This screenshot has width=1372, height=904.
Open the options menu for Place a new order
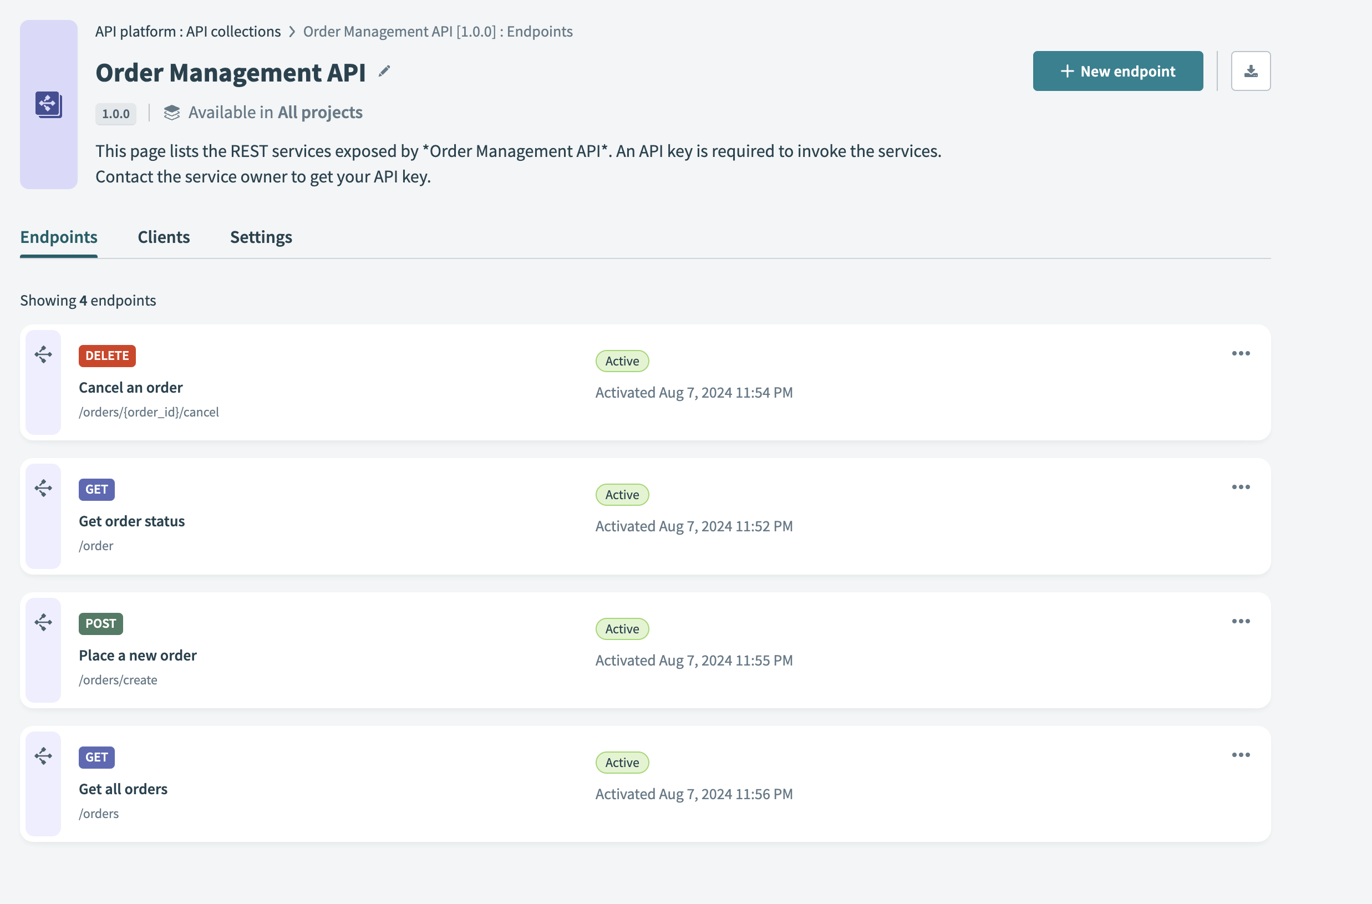(1241, 621)
